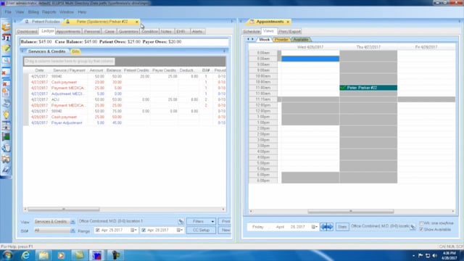Click the orange folder icon at sidebar top
Screen dimensions: 464x261
pyautogui.click(x=6, y=27)
